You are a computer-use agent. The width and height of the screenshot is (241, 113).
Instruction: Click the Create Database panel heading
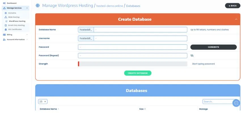pos(135,19)
